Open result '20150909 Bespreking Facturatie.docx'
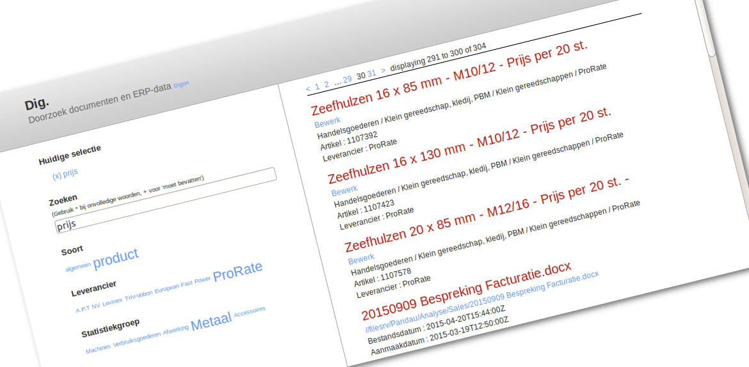 tap(467, 291)
